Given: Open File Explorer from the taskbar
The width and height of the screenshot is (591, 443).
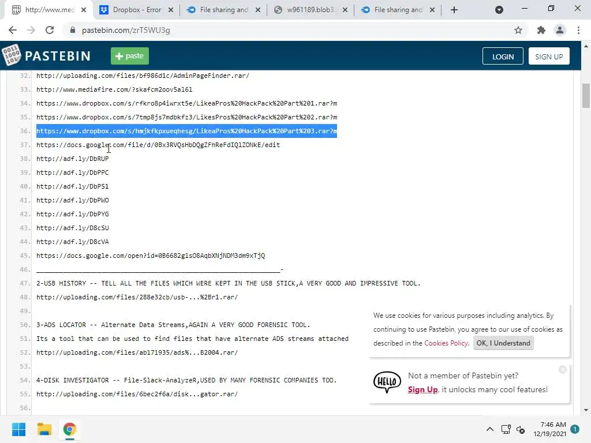Looking at the screenshot, I should pyautogui.click(x=44, y=429).
